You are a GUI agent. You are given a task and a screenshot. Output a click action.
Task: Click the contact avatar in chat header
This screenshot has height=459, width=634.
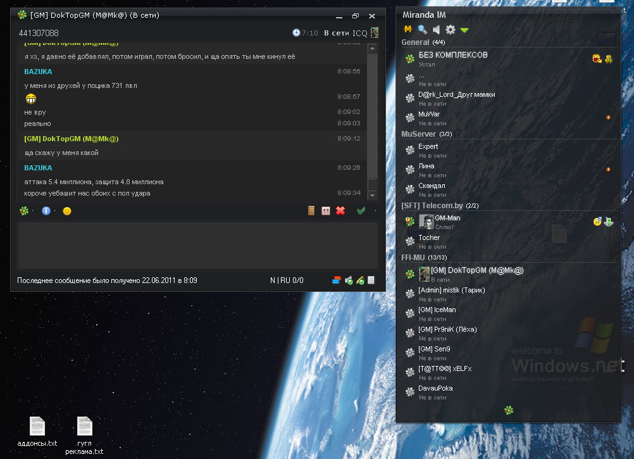(x=375, y=33)
